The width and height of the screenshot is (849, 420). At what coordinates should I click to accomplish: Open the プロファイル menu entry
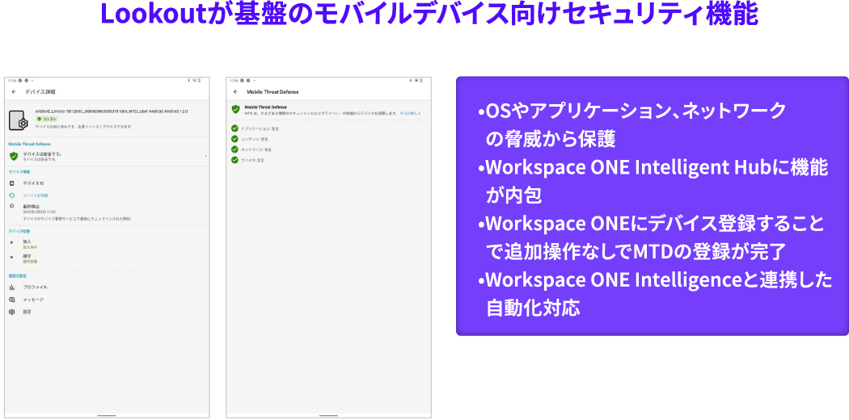coord(36,287)
